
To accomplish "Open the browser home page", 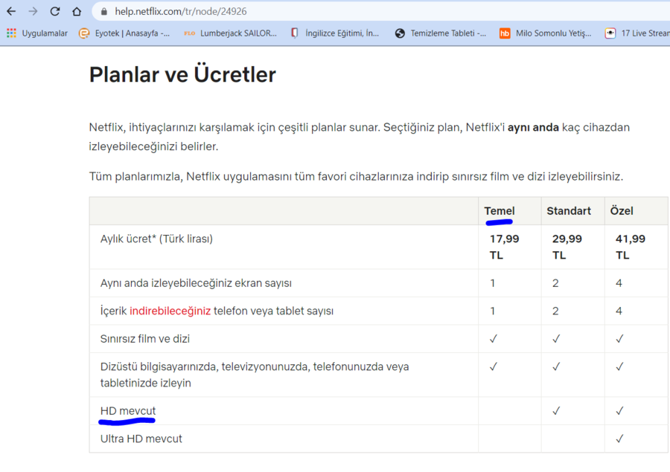I will click(75, 11).
